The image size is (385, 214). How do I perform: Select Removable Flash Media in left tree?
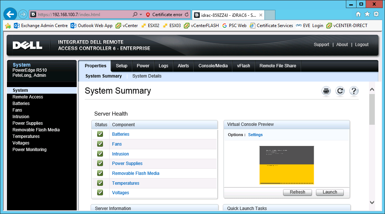[36, 130]
